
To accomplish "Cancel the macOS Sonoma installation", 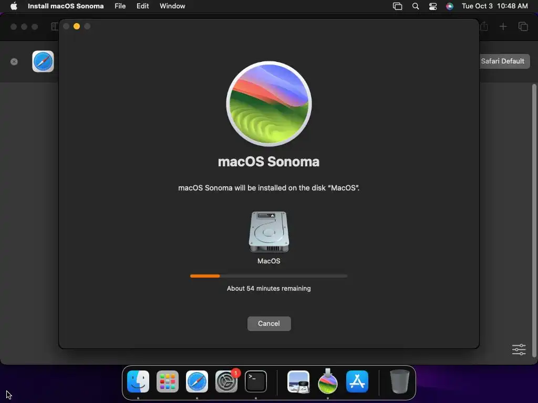I will click(x=269, y=323).
